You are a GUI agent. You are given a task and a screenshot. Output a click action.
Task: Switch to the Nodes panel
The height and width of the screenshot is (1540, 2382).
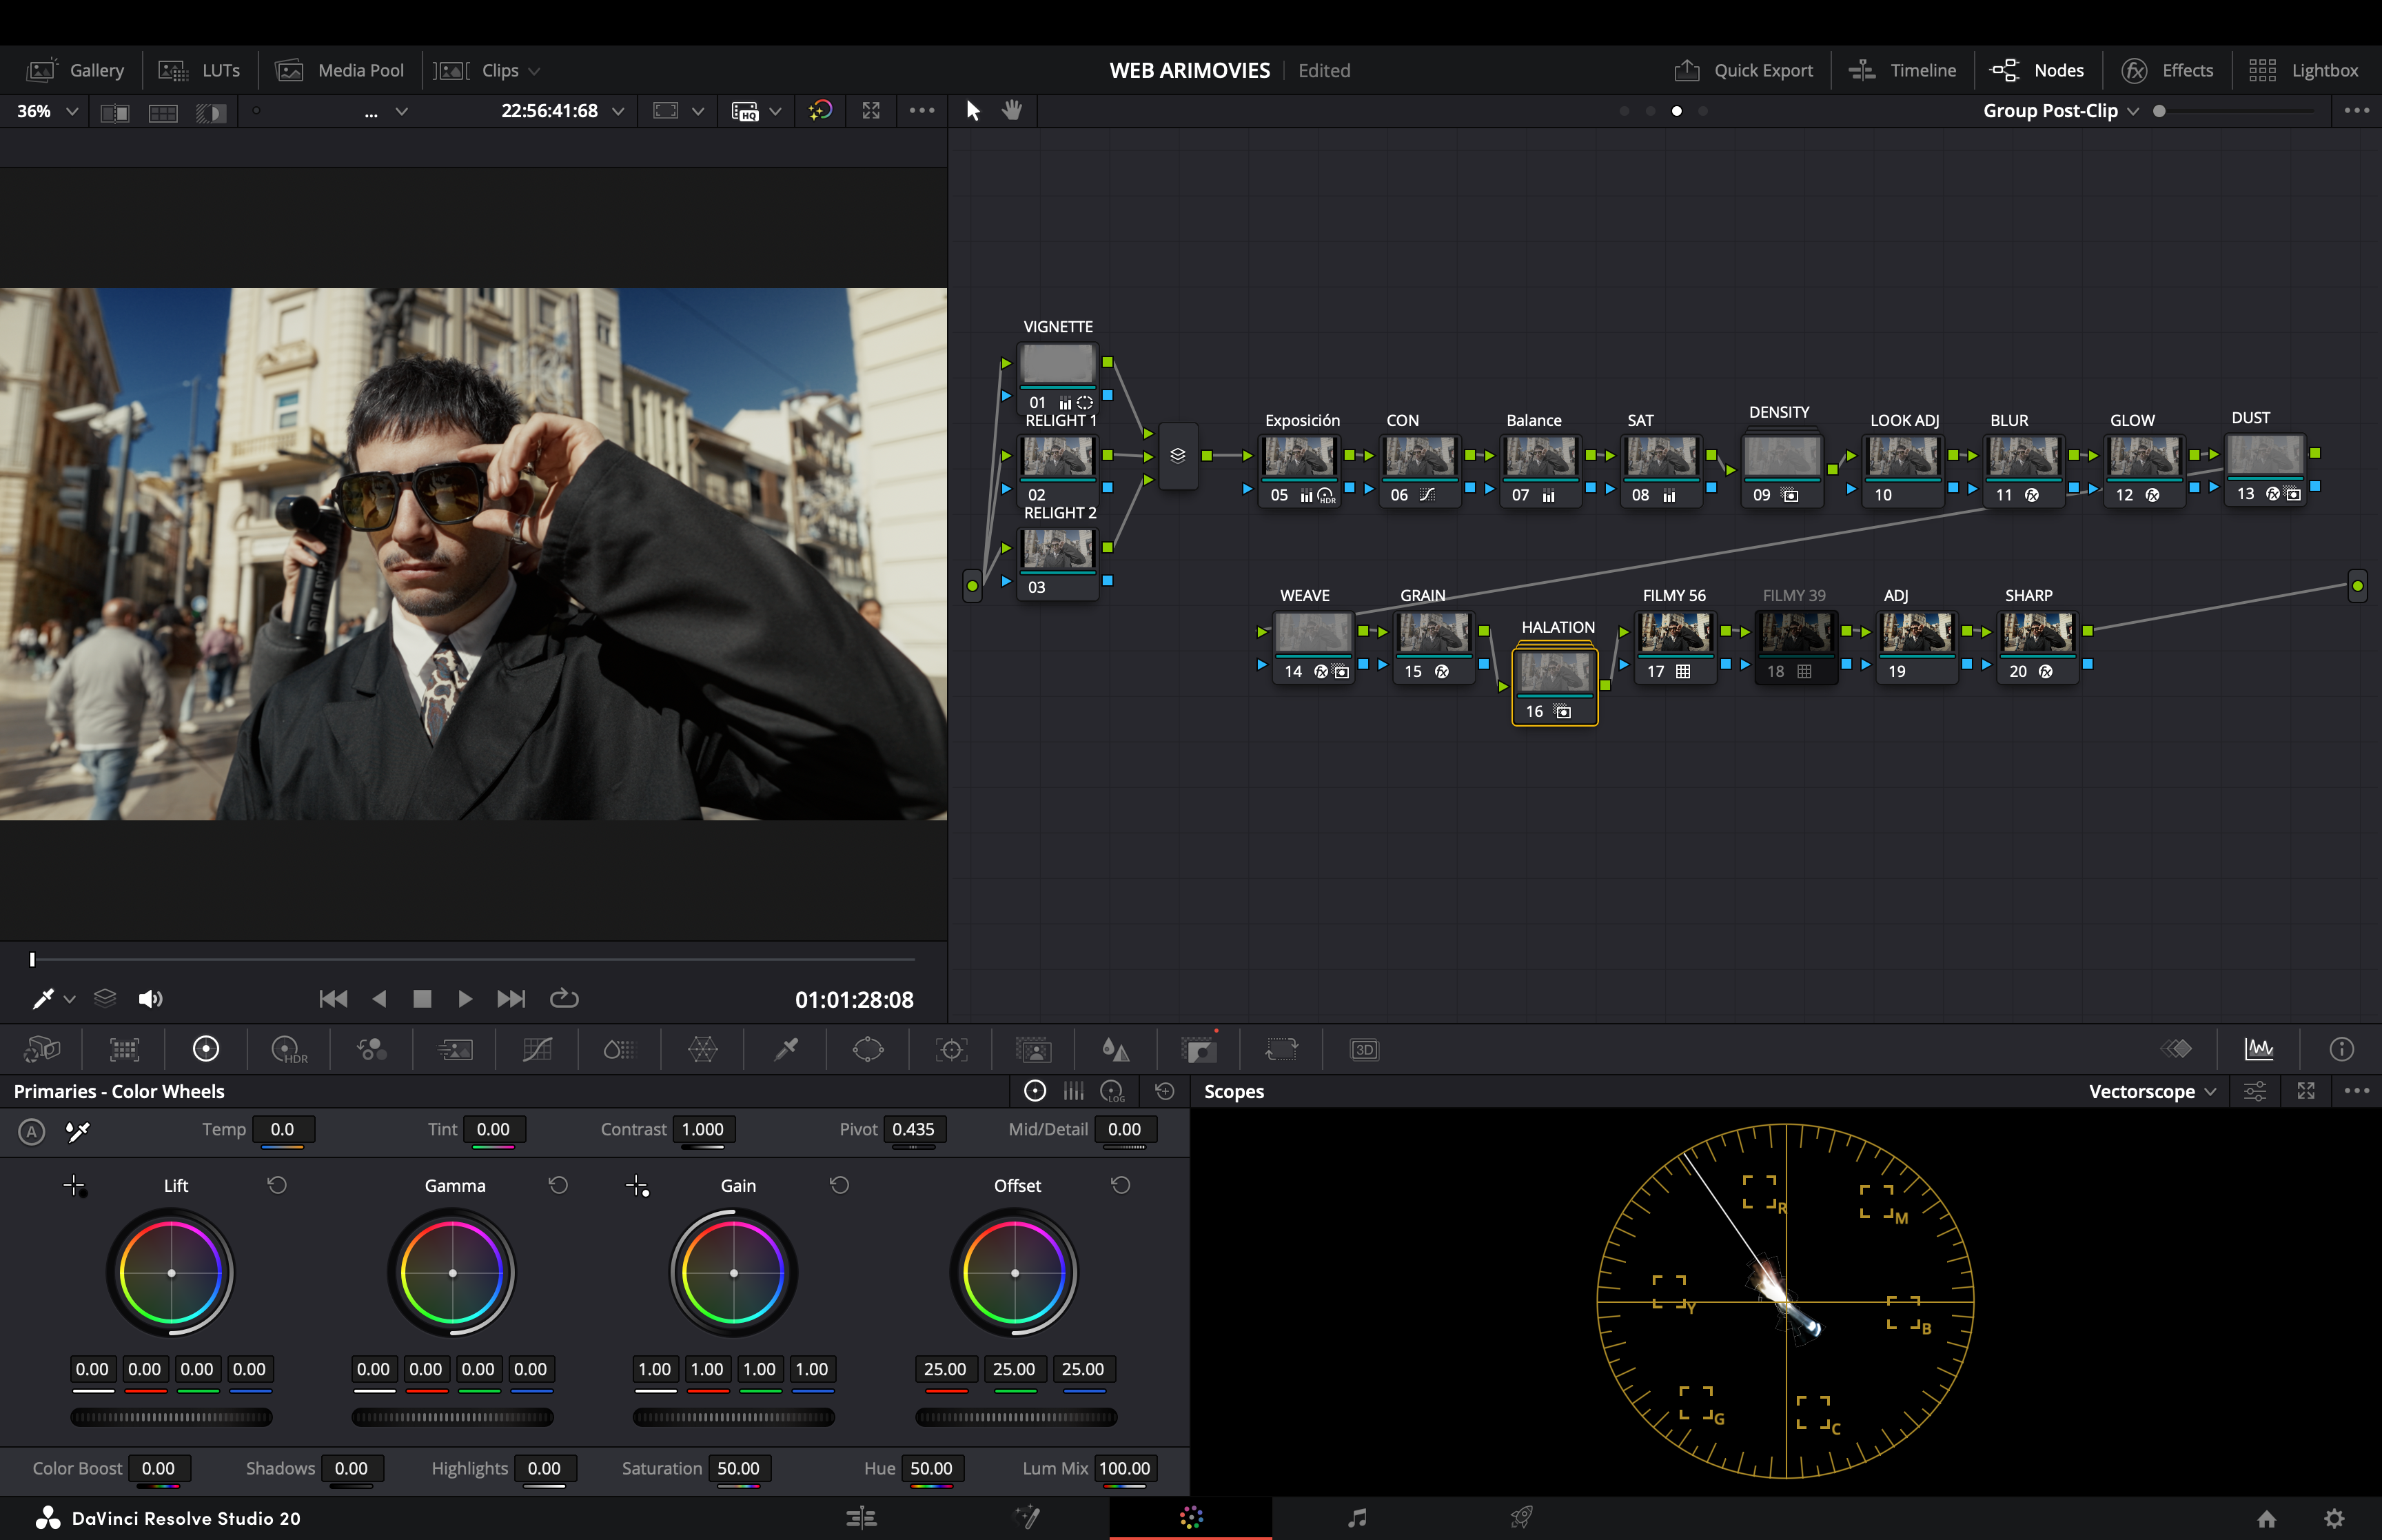[x=2039, y=70]
